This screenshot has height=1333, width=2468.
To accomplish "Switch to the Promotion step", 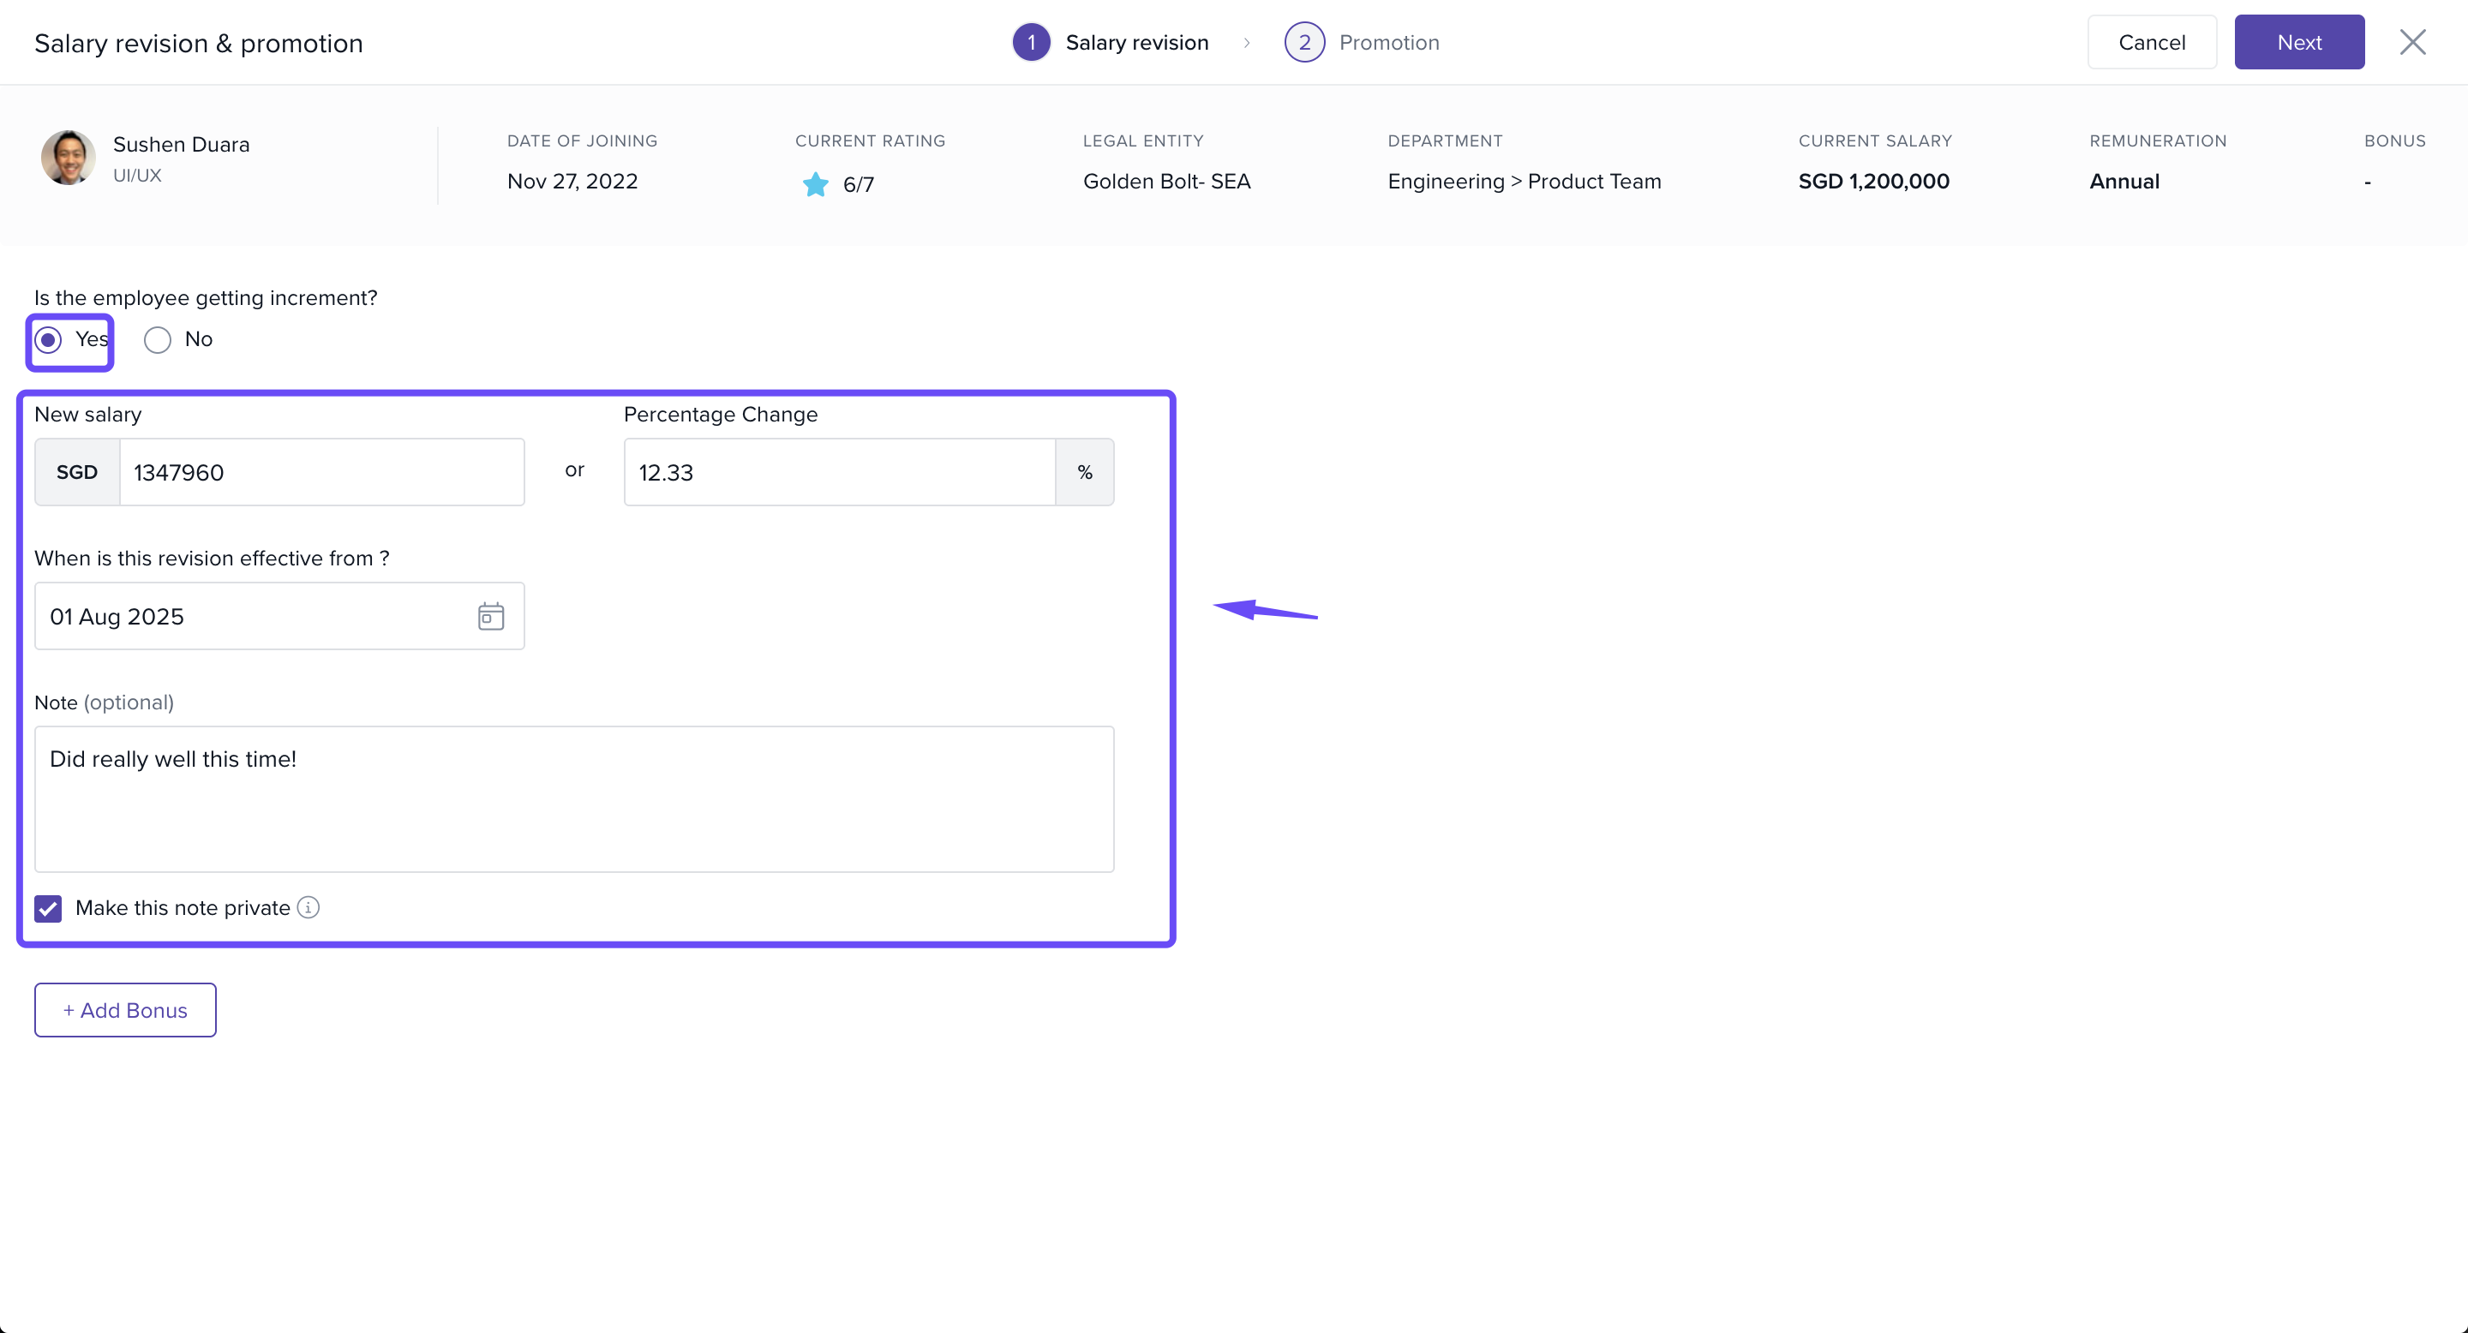I will tap(1388, 42).
